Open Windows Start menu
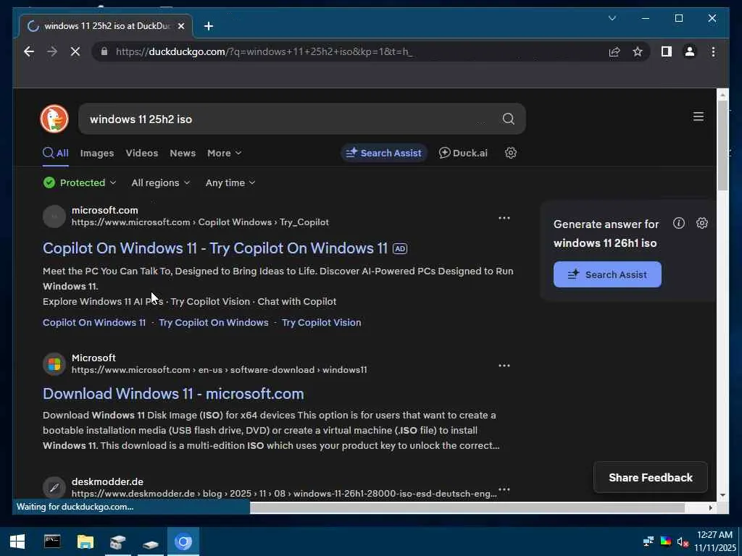Image resolution: width=742 pixels, height=556 pixels. (17, 542)
